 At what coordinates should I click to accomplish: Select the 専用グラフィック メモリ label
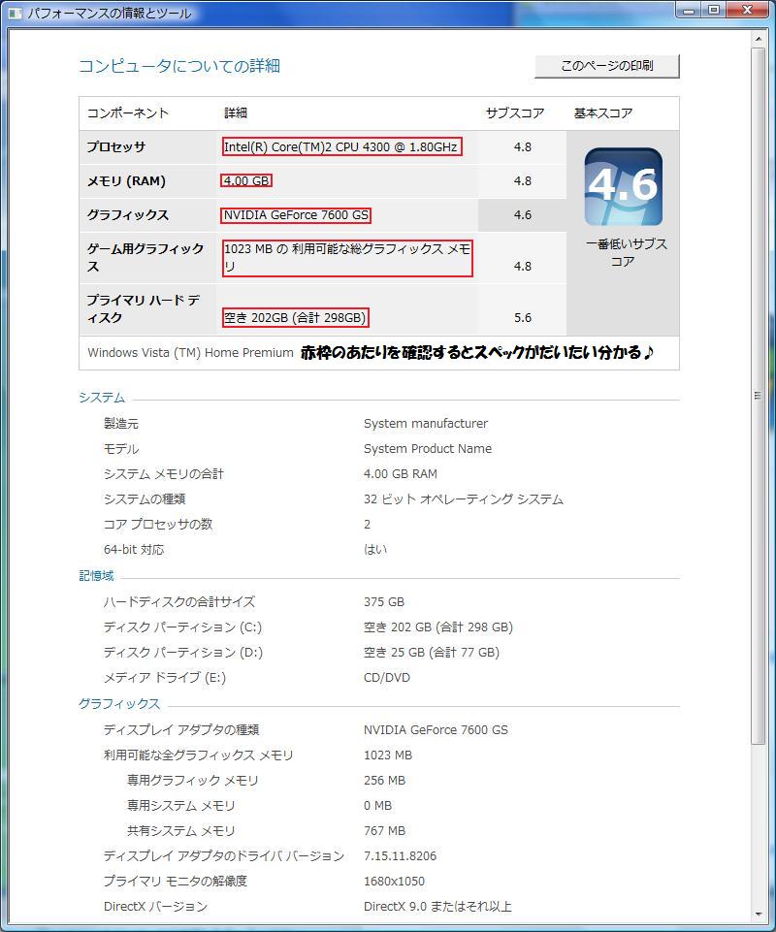pos(193,781)
